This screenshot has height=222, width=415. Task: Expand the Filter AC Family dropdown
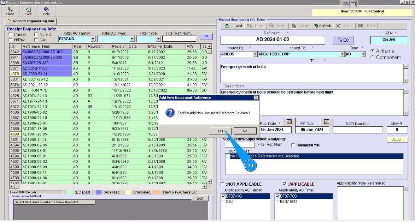[x=93, y=39]
